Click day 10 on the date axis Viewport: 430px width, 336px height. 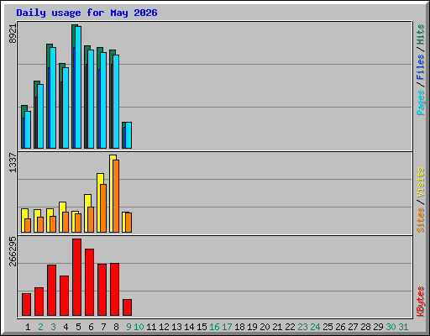[139, 327]
